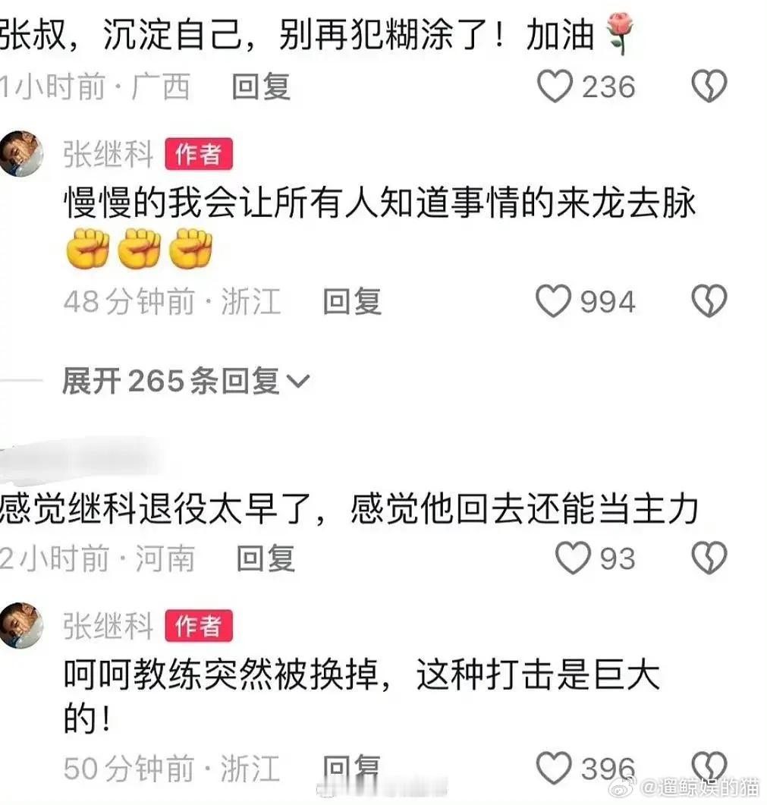The image size is (767, 805).
Task: Tap broken heart on 93-likes comment
Action: pos(709,558)
